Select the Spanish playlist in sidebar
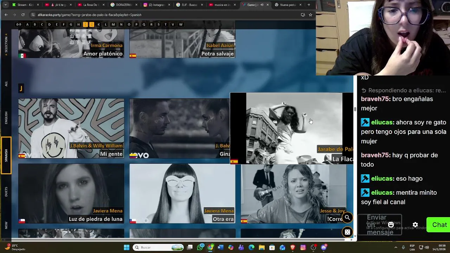 [6, 155]
